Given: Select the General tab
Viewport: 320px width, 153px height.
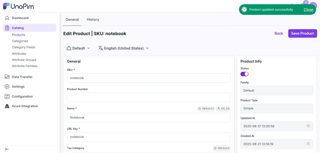Looking at the screenshot, I should (72, 19).
